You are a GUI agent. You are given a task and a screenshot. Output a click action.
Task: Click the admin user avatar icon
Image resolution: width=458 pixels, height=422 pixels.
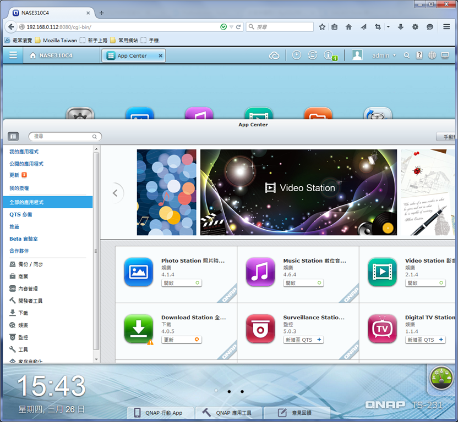[x=357, y=55]
